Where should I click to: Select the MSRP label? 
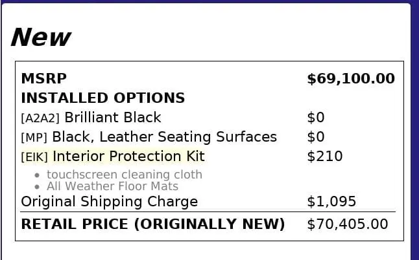coord(44,79)
